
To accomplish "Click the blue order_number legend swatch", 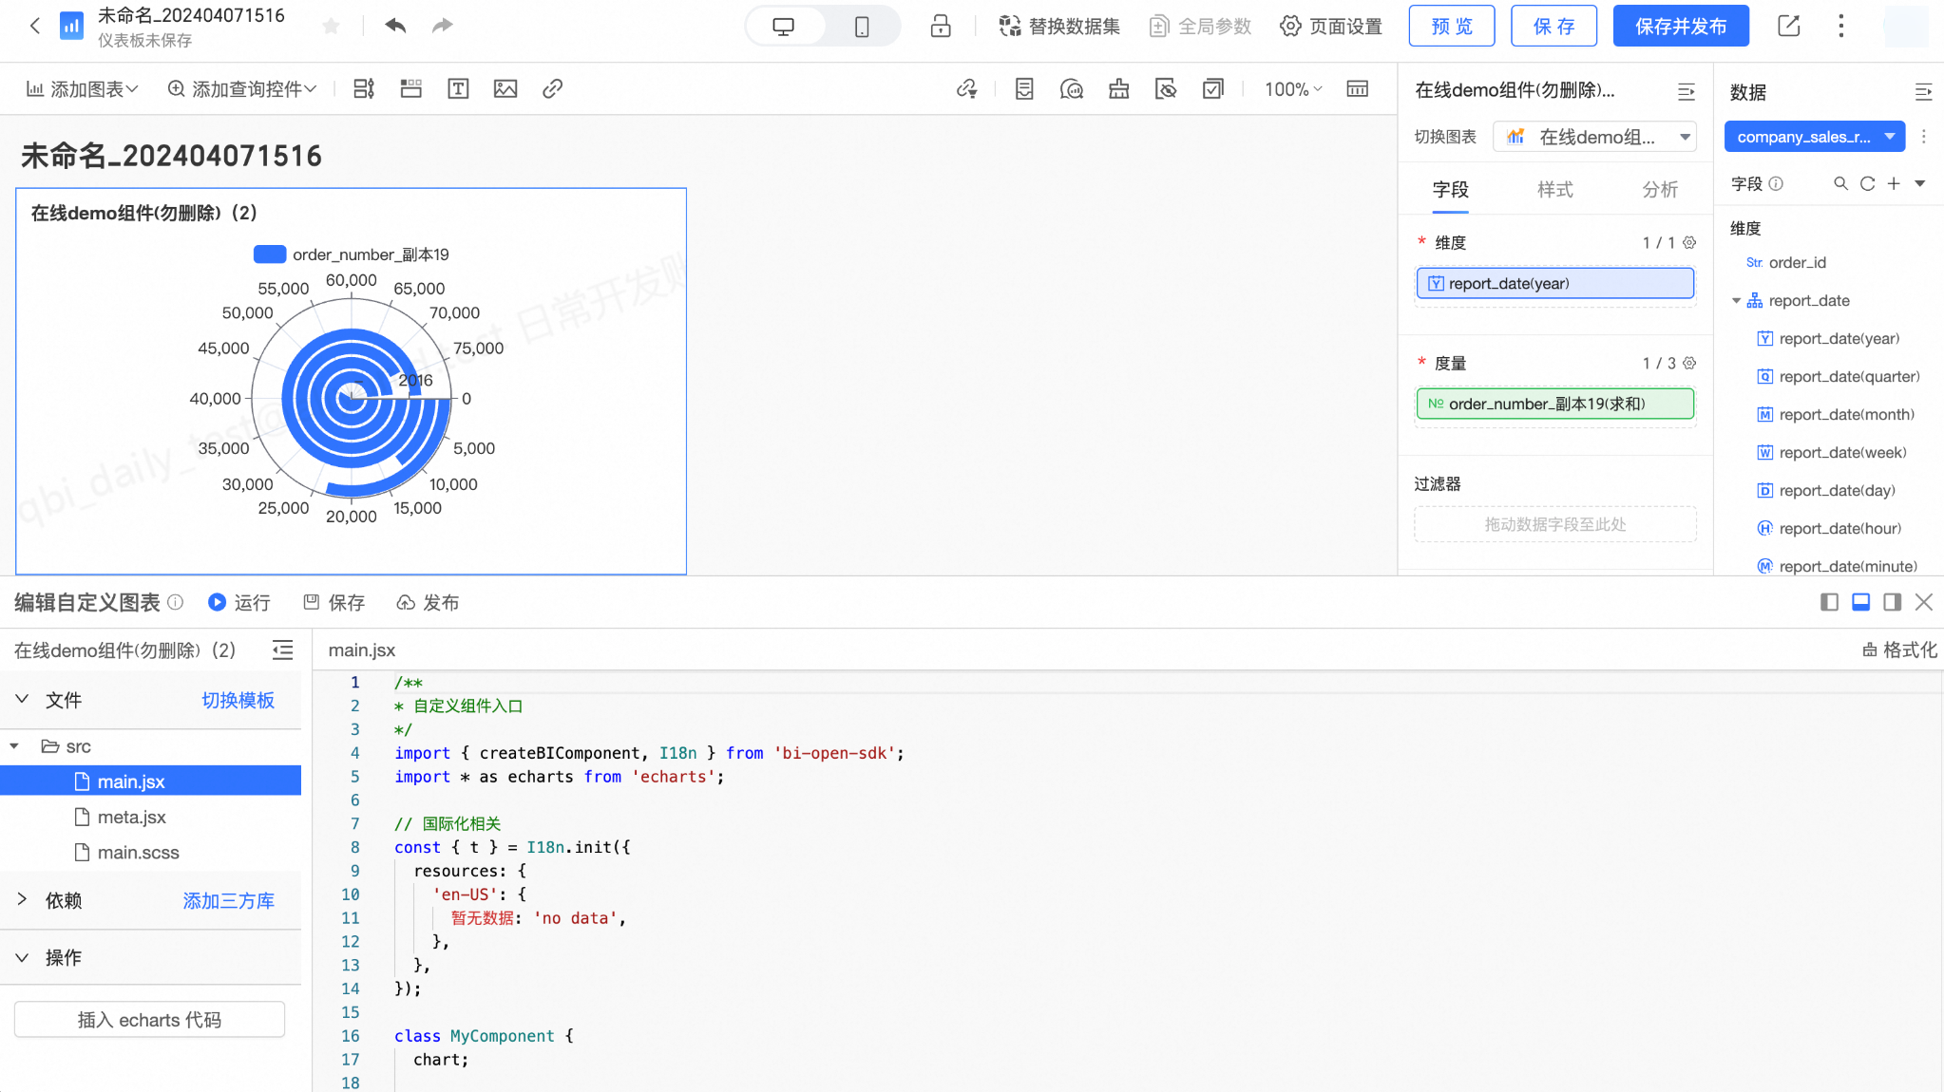I will click(270, 254).
